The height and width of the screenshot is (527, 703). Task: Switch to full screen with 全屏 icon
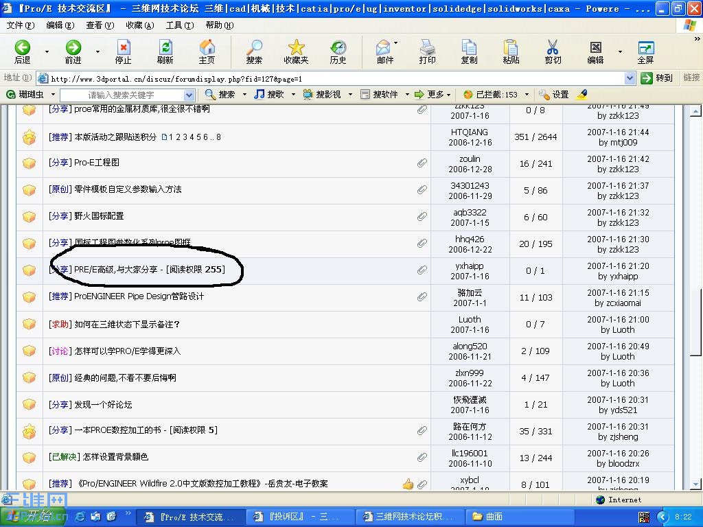pyautogui.click(x=645, y=52)
